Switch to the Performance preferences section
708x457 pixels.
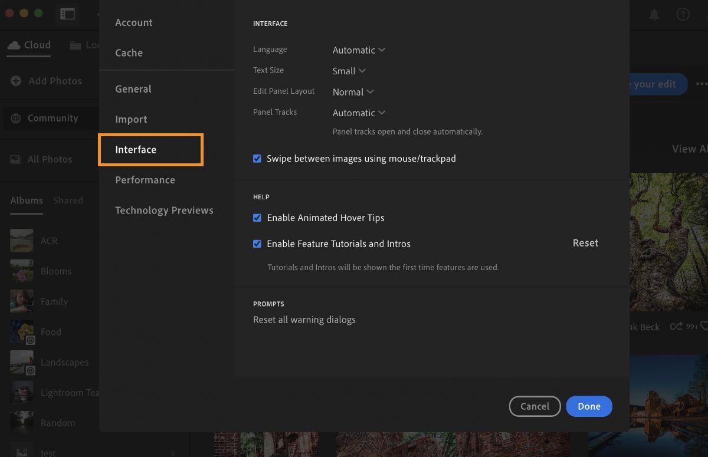tap(145, 180)
